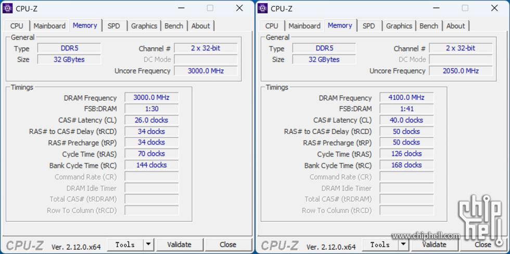Viewport: 510px width, 254px height.
Task: Open Graphics tab in left window
Action: coord(144,26)
